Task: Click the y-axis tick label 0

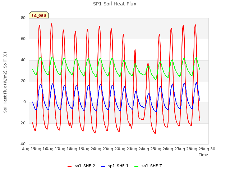Action: [x=24, y=102]
